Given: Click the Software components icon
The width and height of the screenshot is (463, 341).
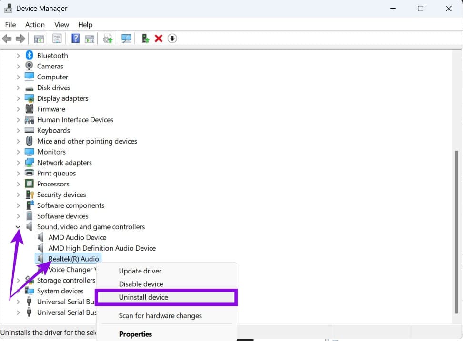Looking at the screenshot, I should 30,205.
